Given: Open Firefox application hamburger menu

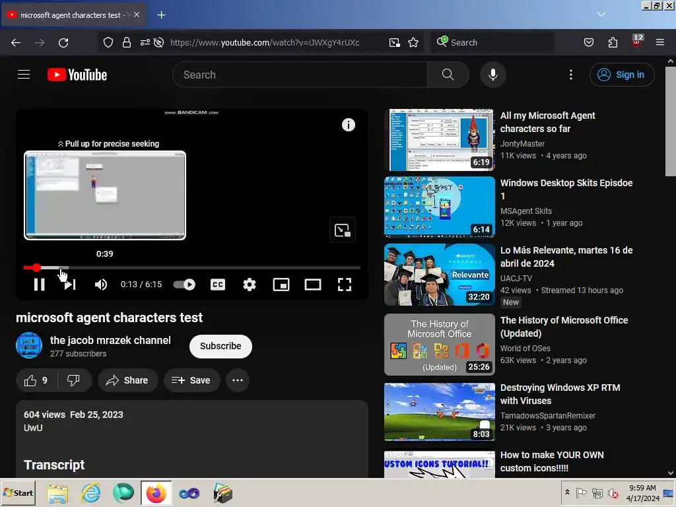Looking at the screenshot, I should pos(660,42).
